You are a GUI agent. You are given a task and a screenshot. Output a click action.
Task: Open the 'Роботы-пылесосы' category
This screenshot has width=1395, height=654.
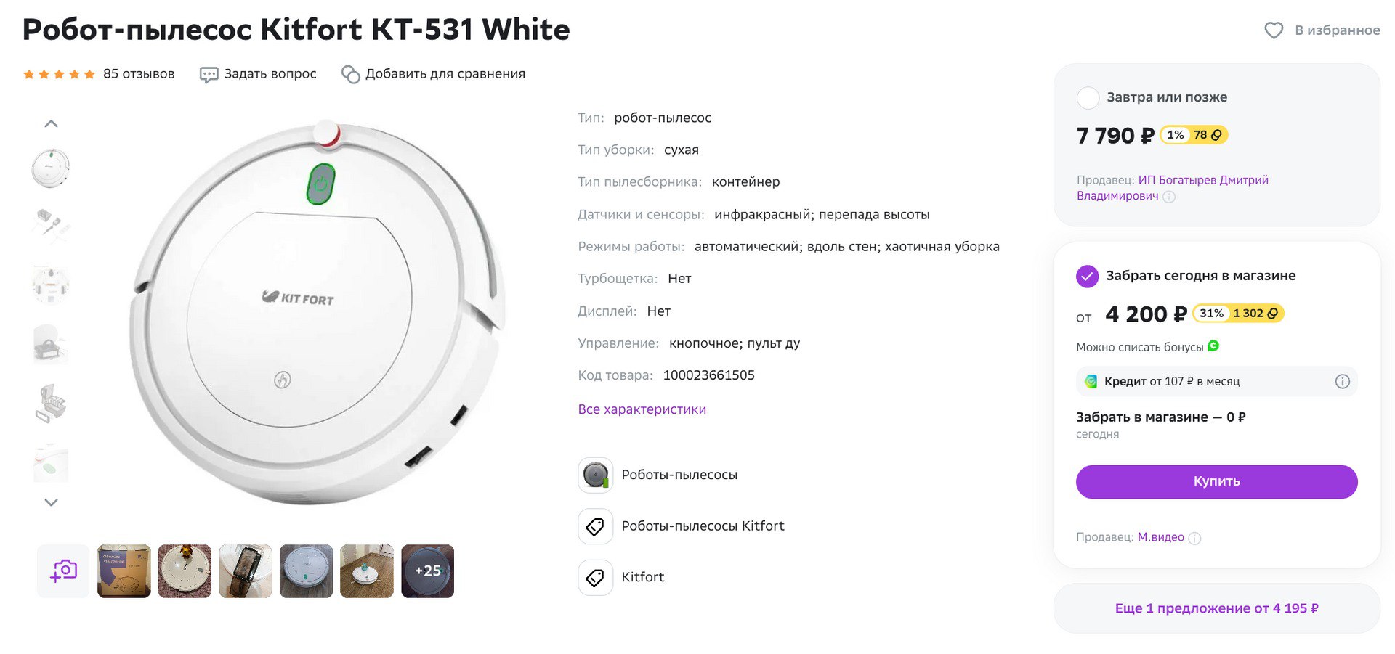tap(679, 475)
